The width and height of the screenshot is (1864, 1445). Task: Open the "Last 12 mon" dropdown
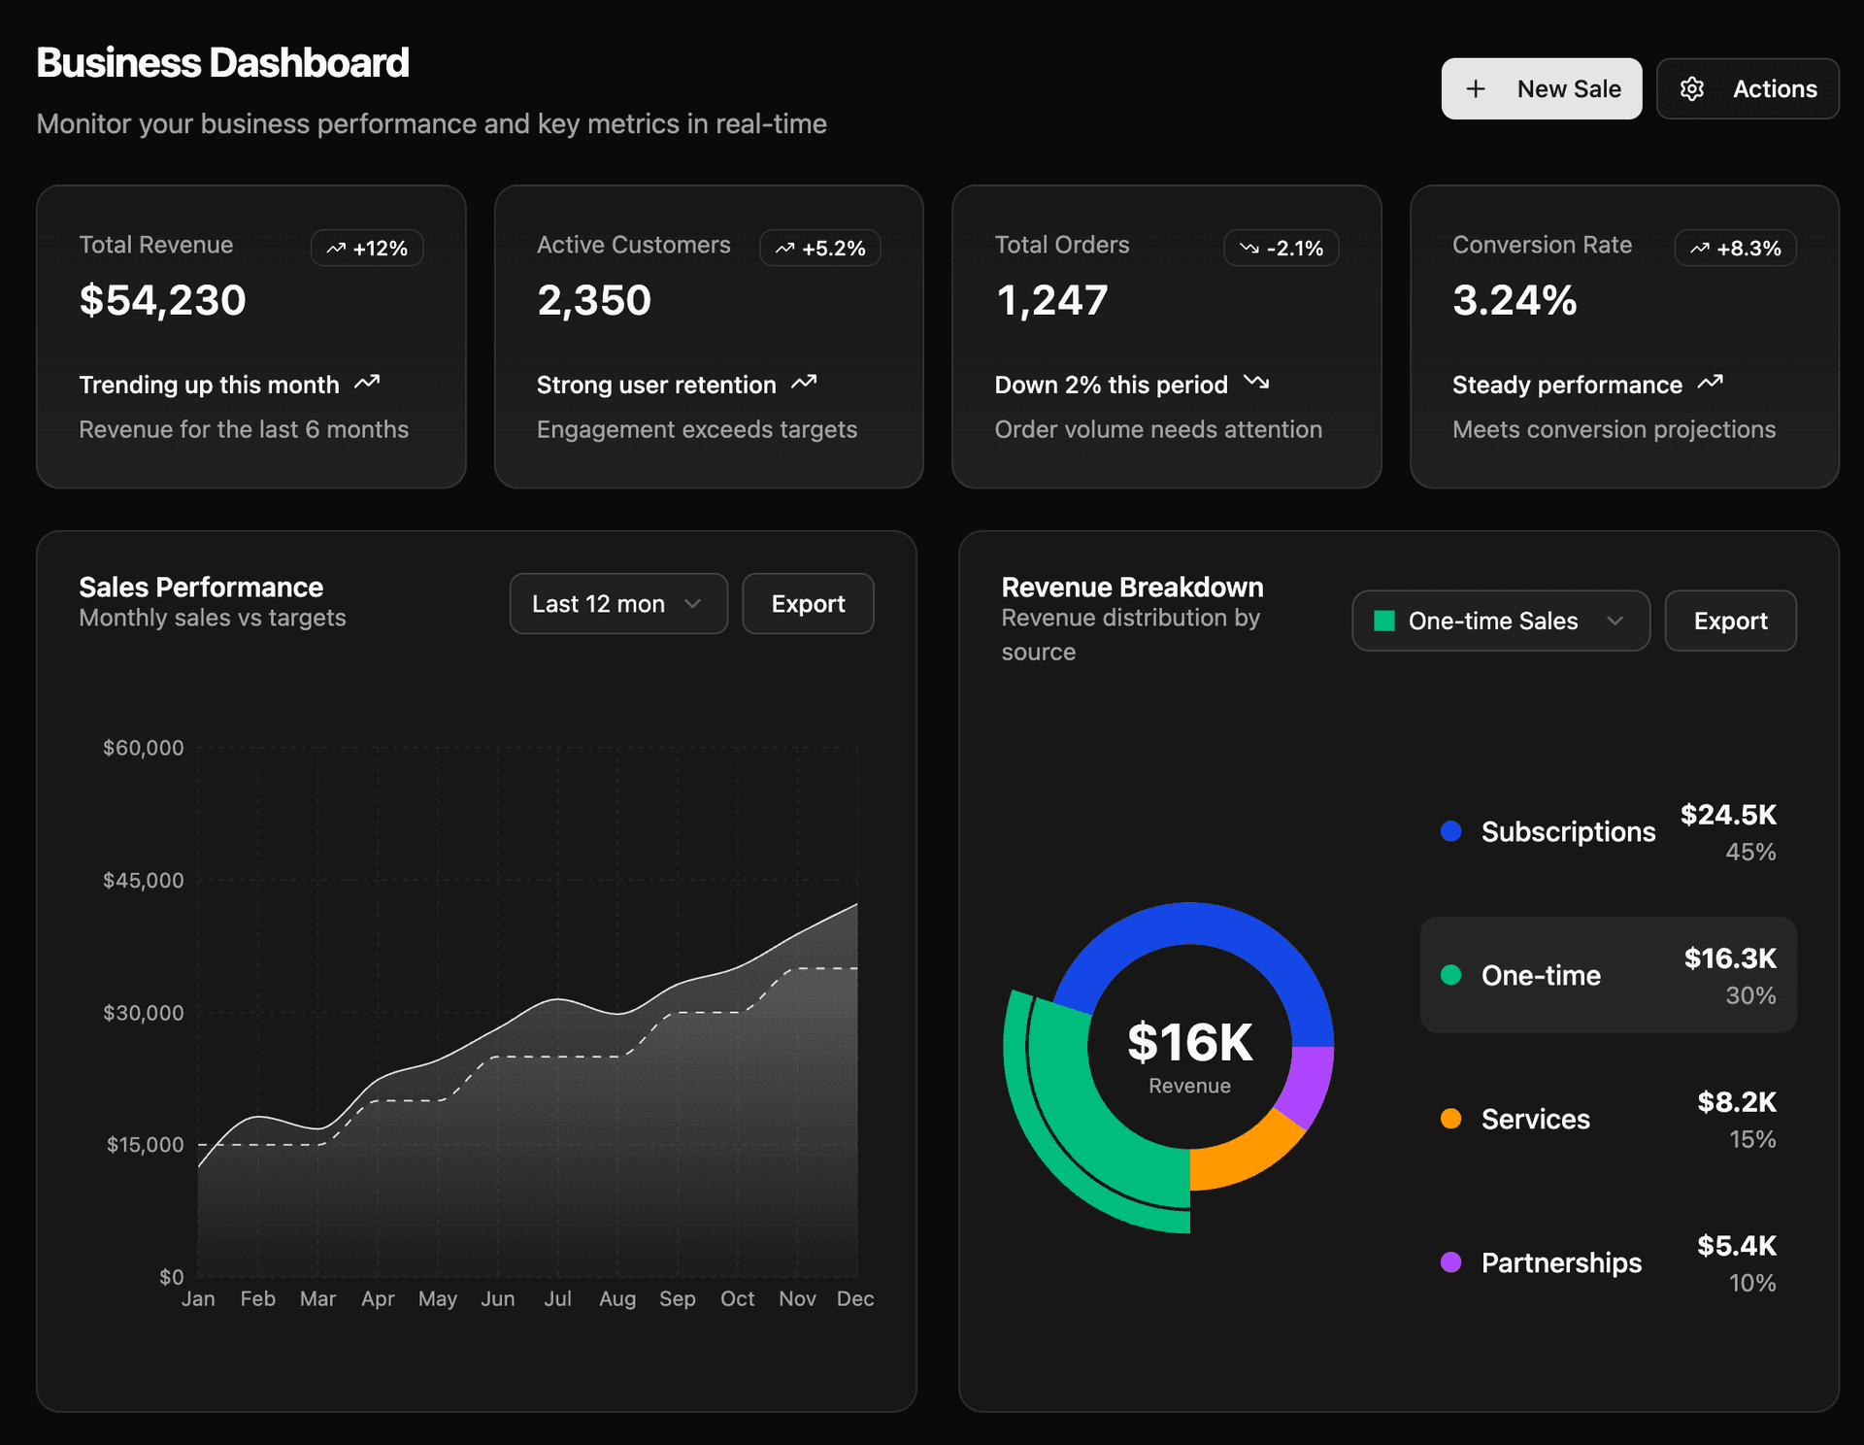(x=617, y=603)
